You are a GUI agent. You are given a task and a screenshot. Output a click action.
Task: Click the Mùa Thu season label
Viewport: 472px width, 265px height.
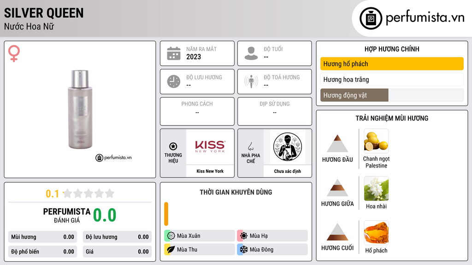187,249
